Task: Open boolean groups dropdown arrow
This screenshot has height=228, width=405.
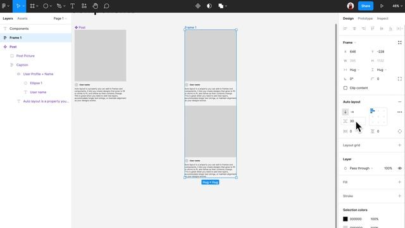Action: [x=226, y=6]
